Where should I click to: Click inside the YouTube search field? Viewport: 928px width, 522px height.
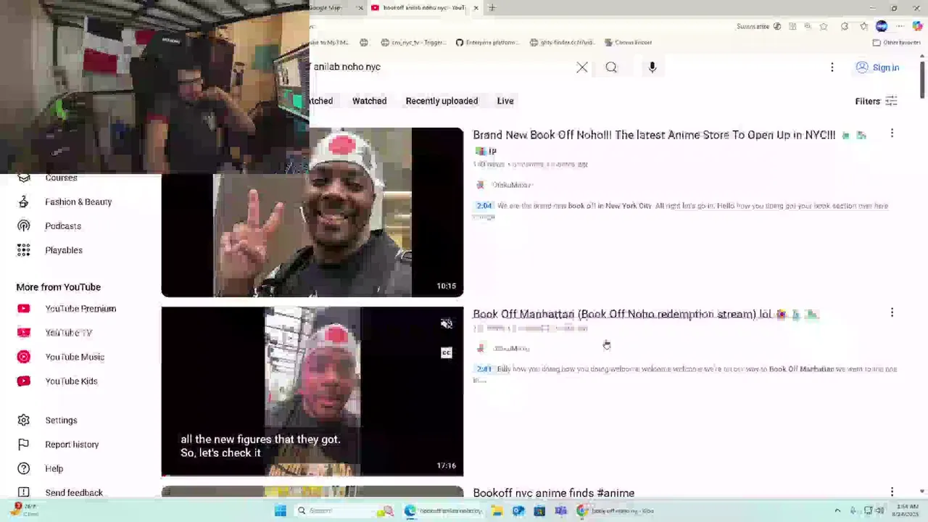(x=439, y=67)
